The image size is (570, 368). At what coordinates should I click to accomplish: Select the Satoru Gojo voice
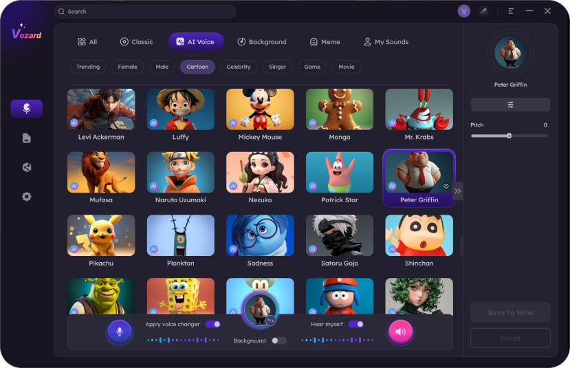pos(340,241)
